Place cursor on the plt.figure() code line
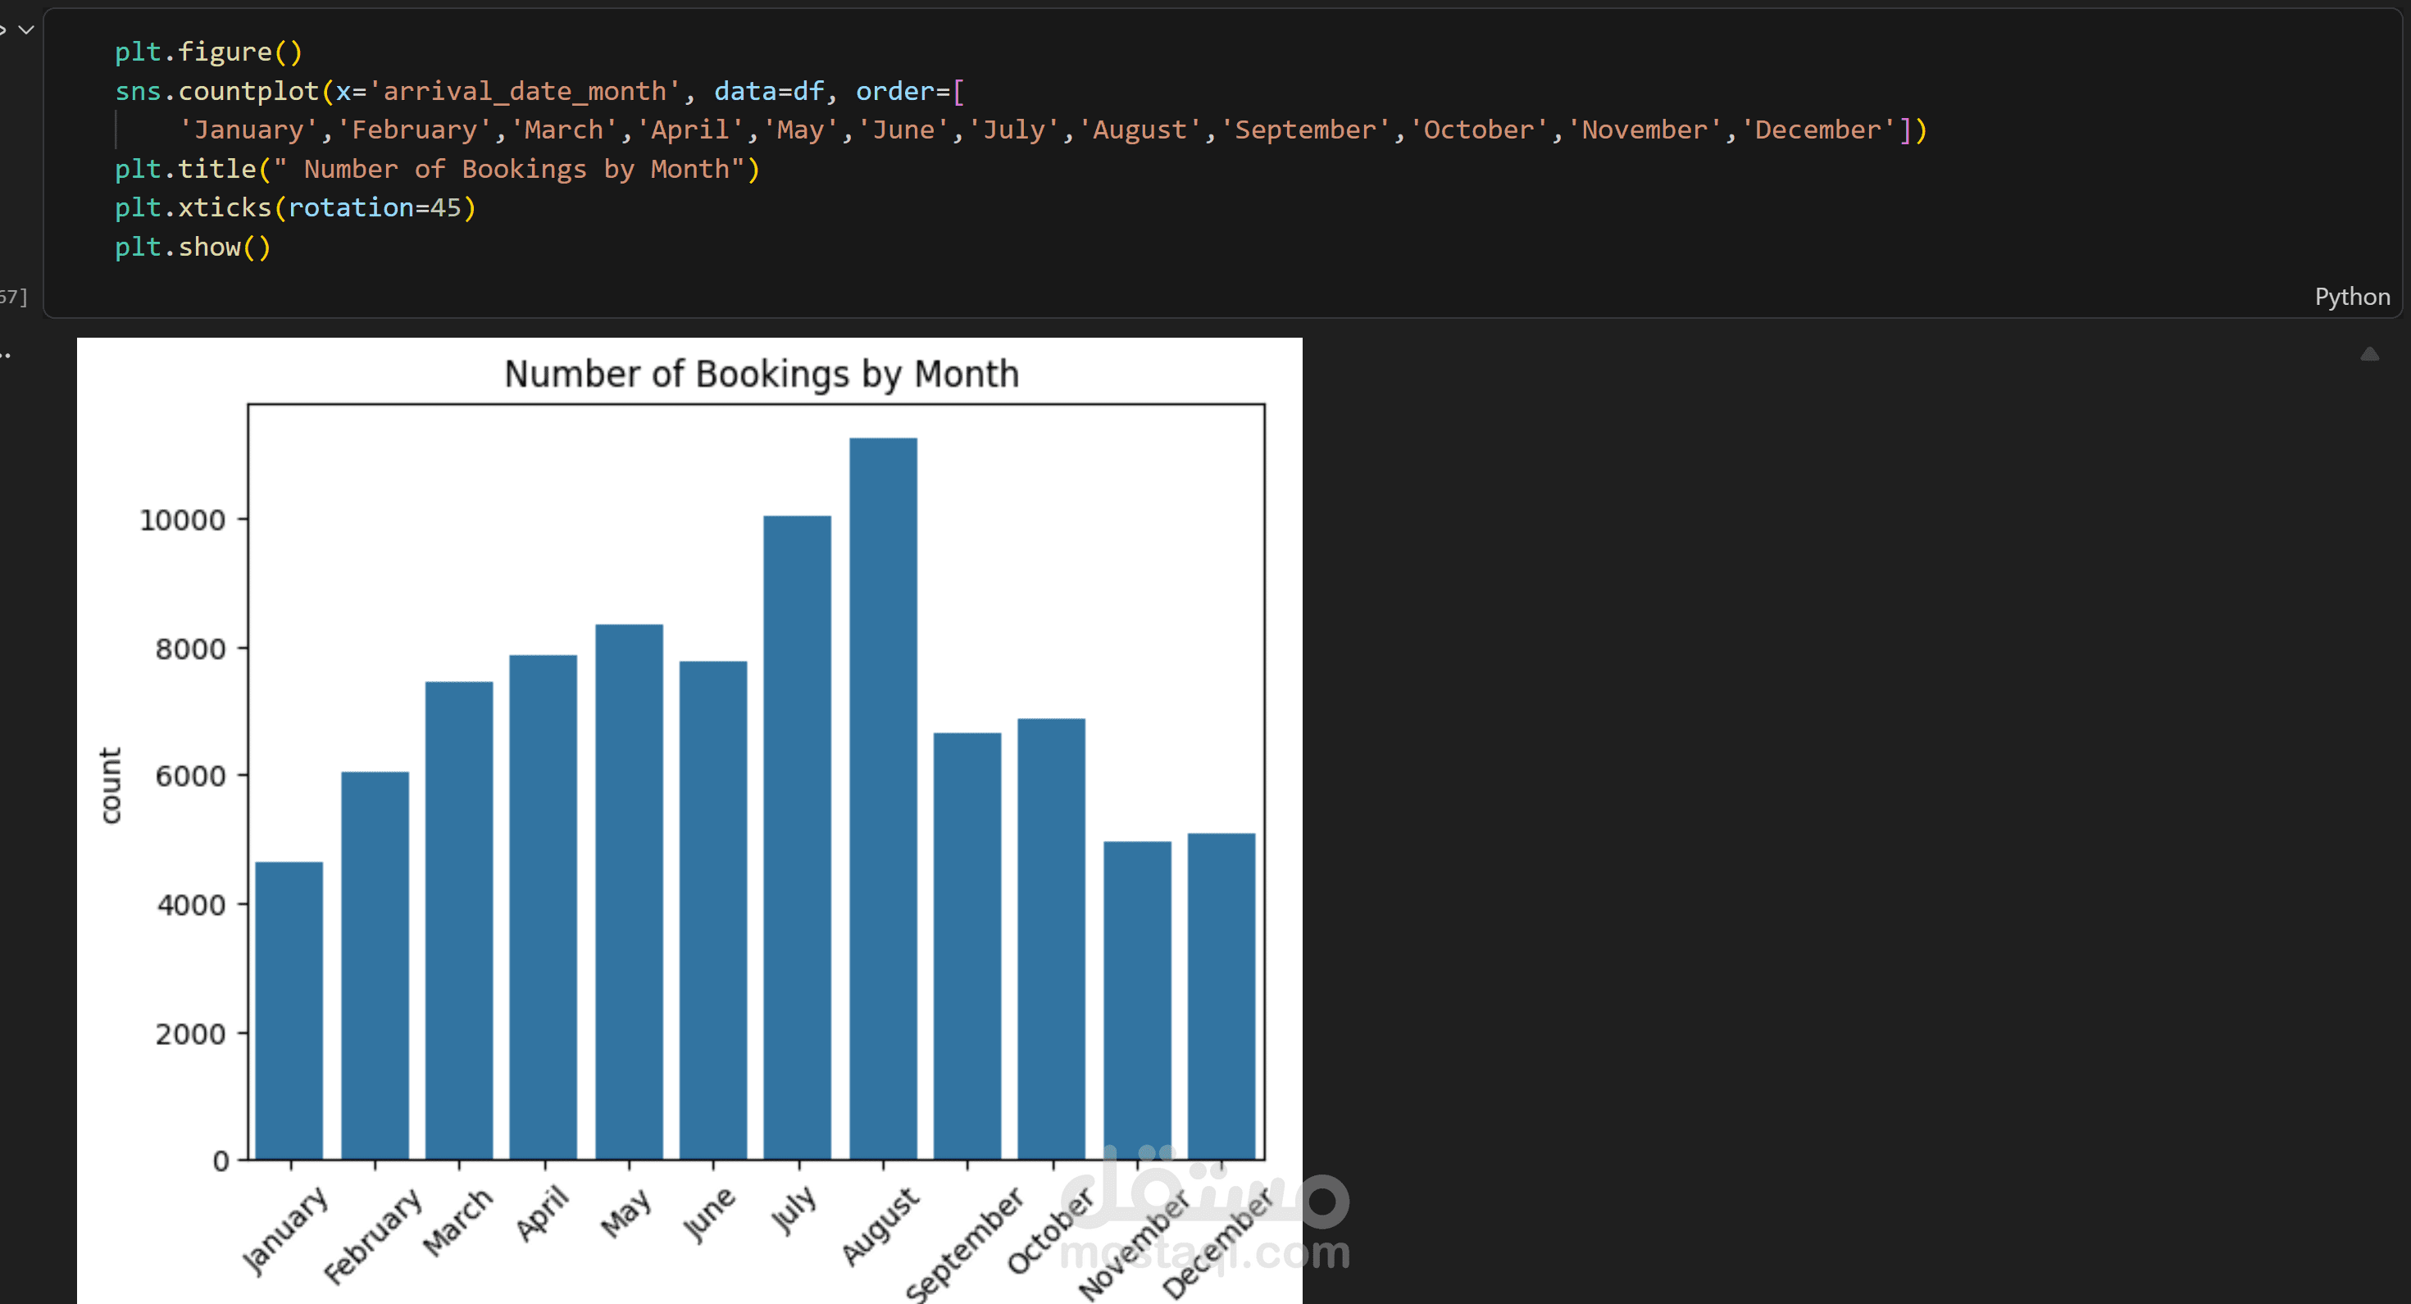This screenshot has height=1304, width=2411. pos(207,52)
